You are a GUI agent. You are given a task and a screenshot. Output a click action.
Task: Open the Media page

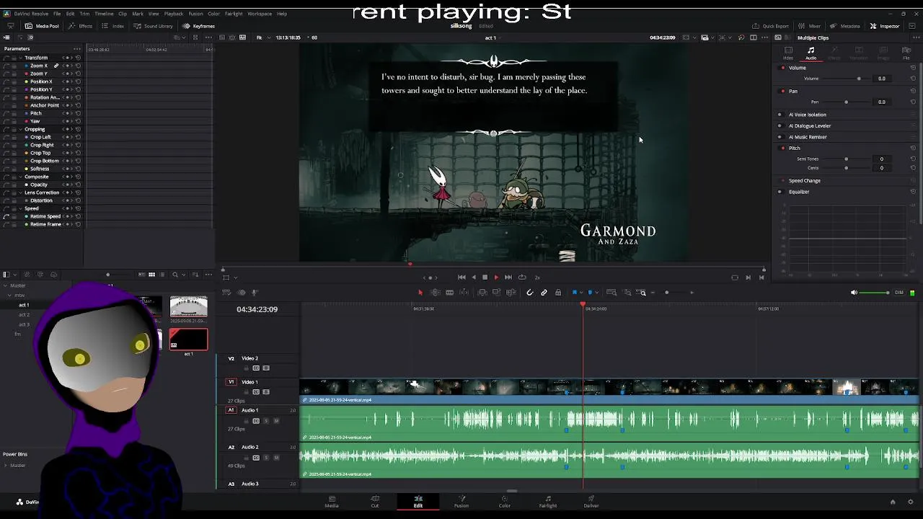pyautogui.click(x=332, y=501)
